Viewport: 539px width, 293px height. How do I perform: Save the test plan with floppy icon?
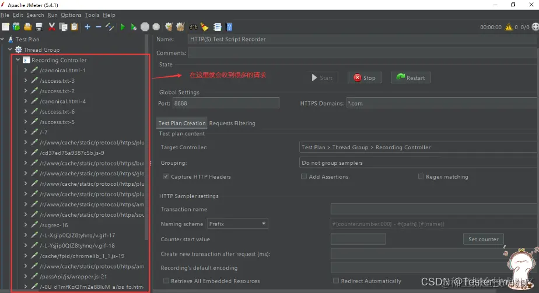[x=39, y=27]
